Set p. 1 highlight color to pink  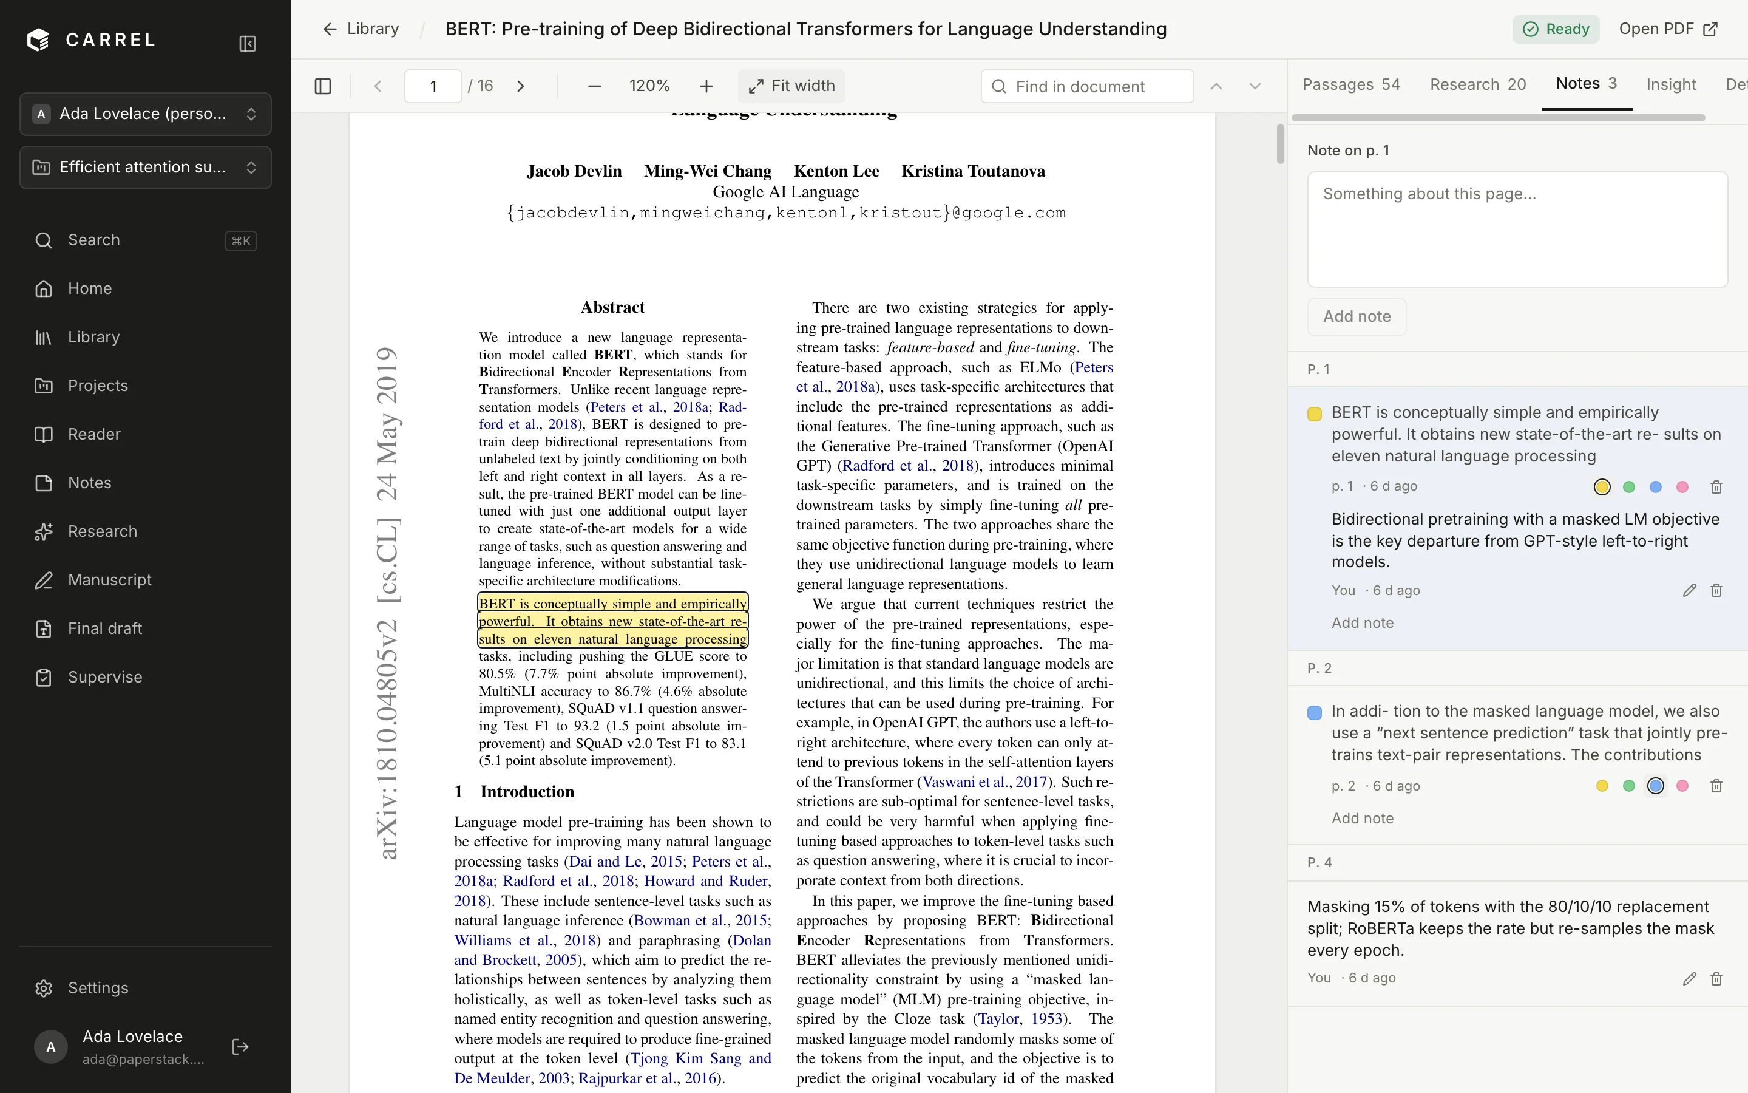(1682, 487)
